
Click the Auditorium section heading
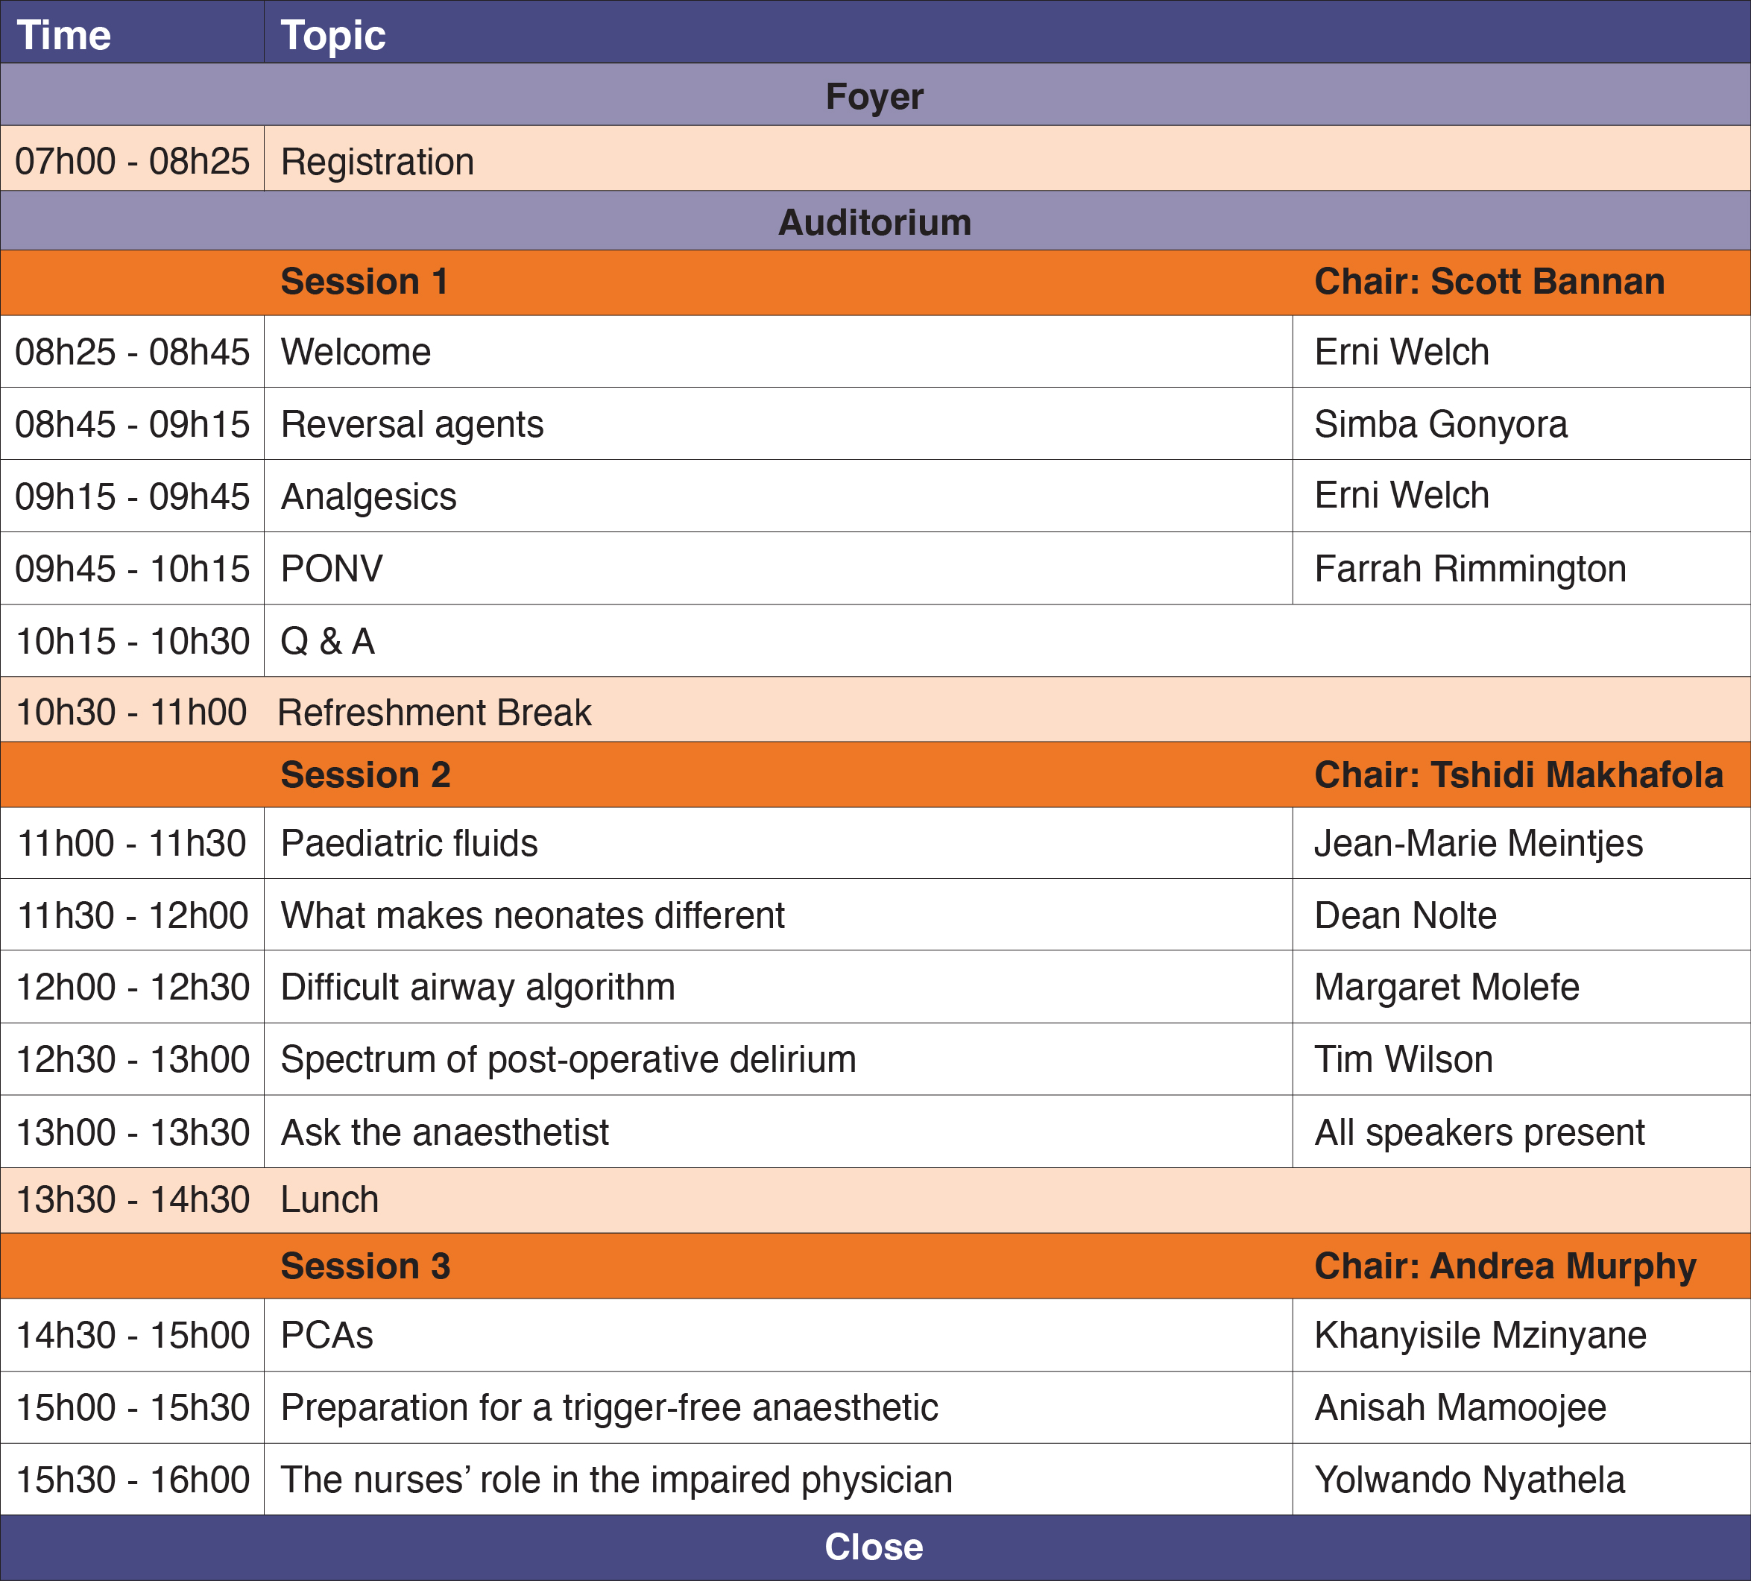[x=874, y=222]
